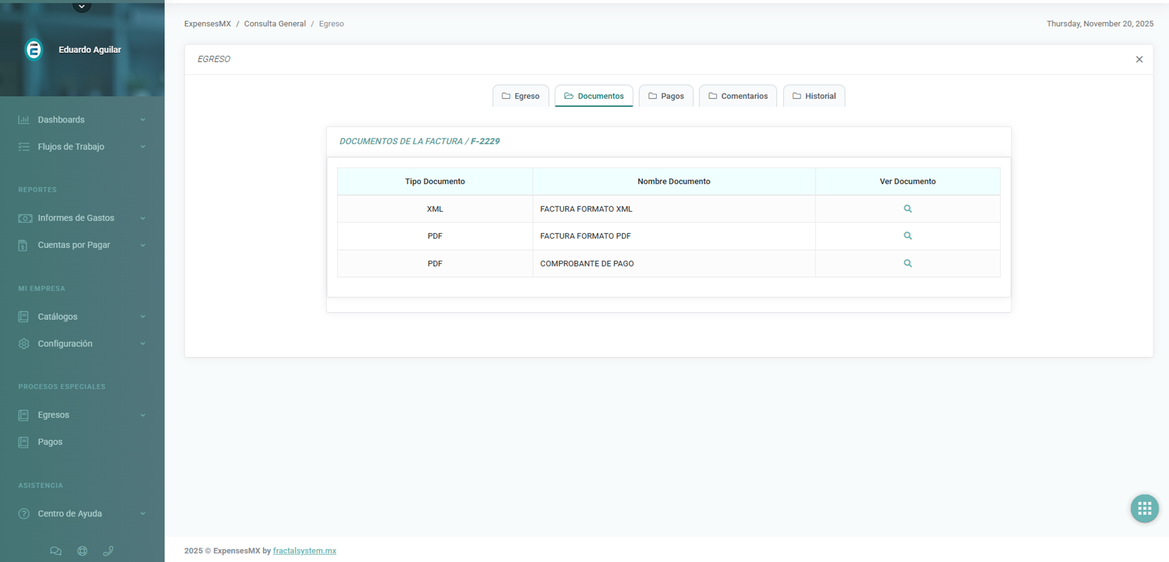Open the fractalsystem.mx link
The image size is (1169, 562).
pos(305,551)
